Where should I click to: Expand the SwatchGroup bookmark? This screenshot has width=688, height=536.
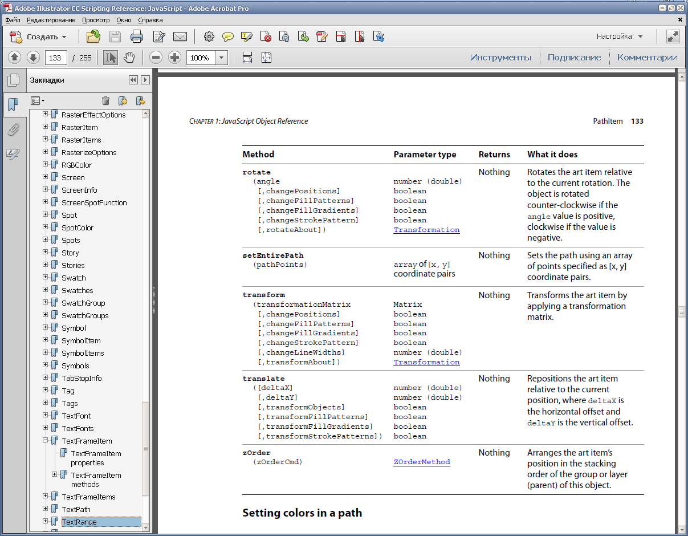[x=46, y=303]
